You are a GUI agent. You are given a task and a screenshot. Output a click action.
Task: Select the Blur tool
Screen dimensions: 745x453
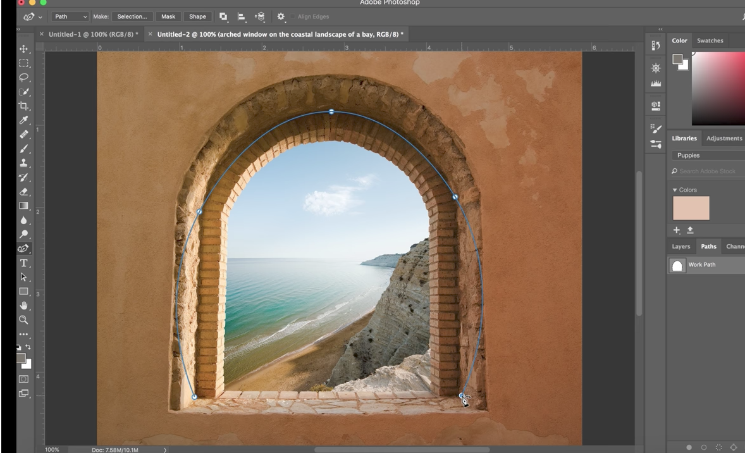23,220
